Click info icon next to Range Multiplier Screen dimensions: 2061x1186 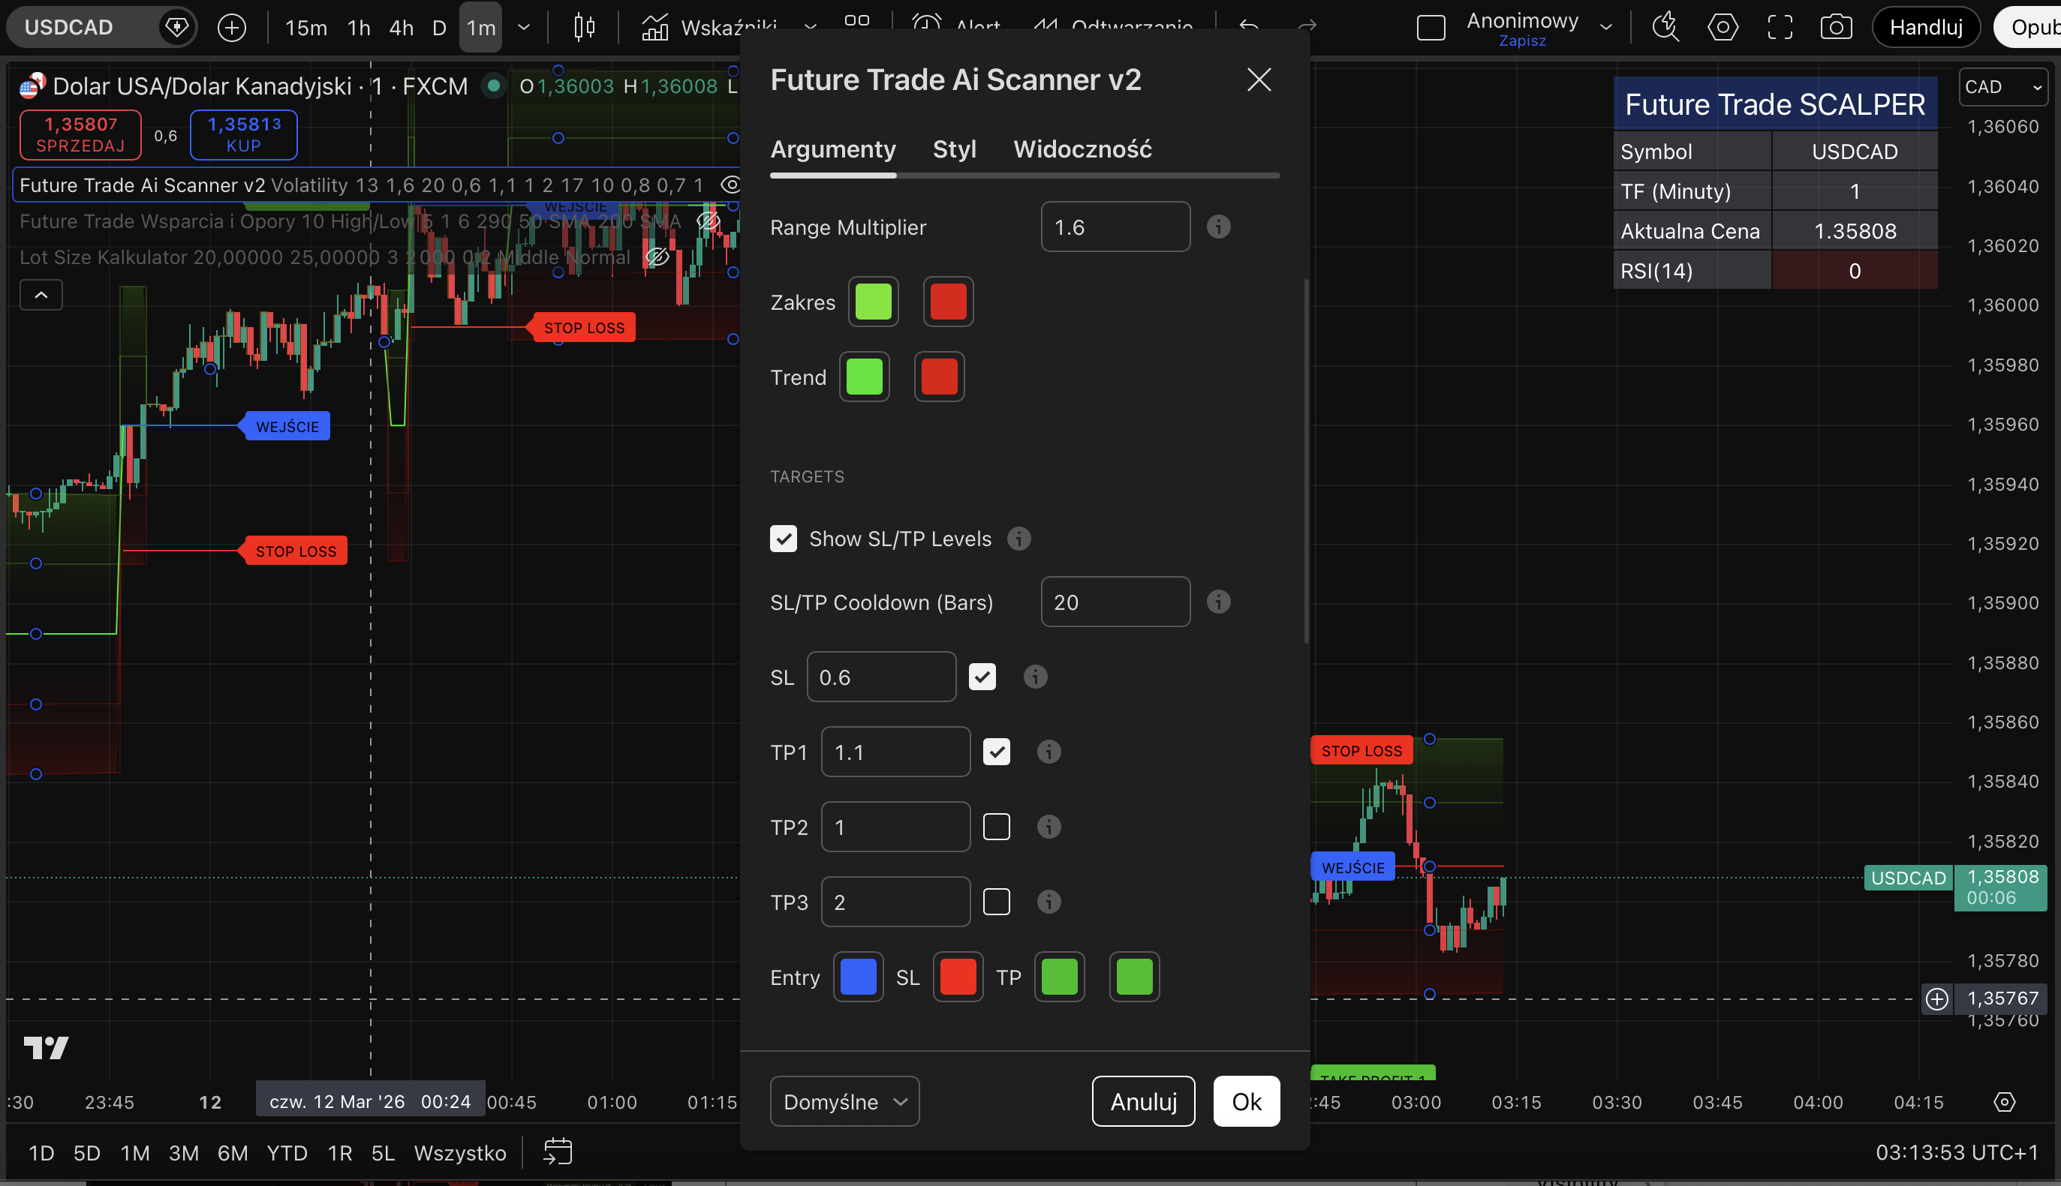point(1218,227)
